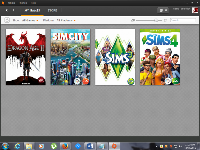
Task: Click the orange play tray icon
Action: point(166,146)
